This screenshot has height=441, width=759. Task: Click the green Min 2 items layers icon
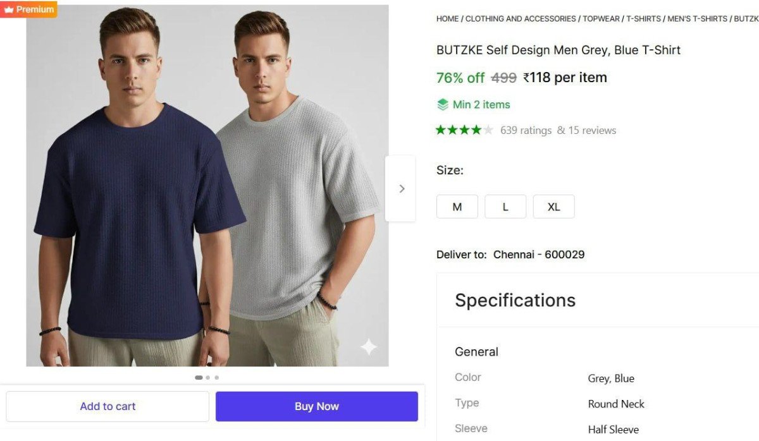tap(443, 105)
